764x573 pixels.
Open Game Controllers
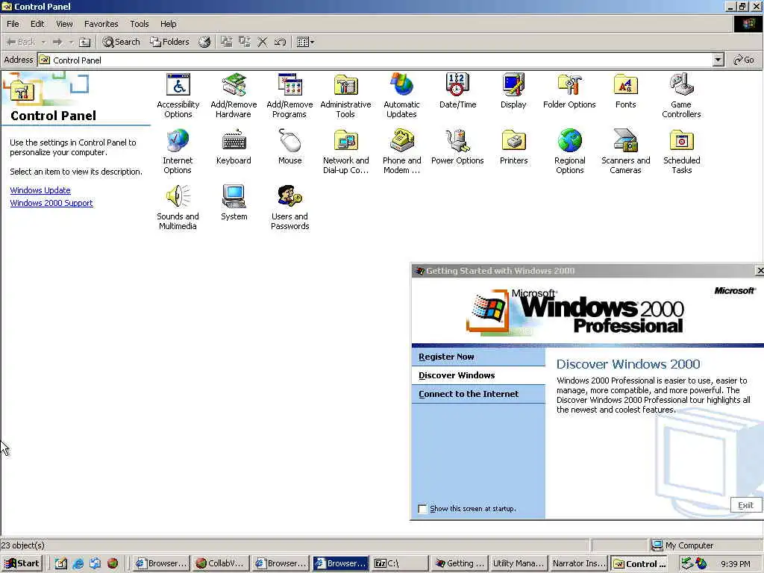click(681, 95)
